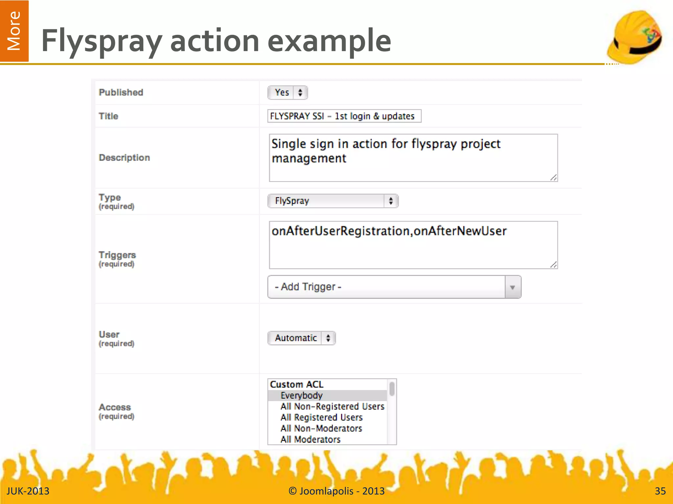Click the Title input field
Image resolution: width=673 pixels, height=504 pixels.
pos(344,116)
